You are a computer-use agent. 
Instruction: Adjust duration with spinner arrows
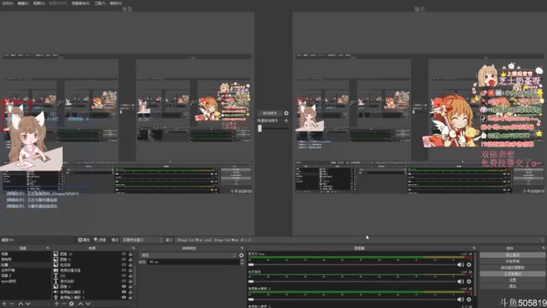click(242, 262)
